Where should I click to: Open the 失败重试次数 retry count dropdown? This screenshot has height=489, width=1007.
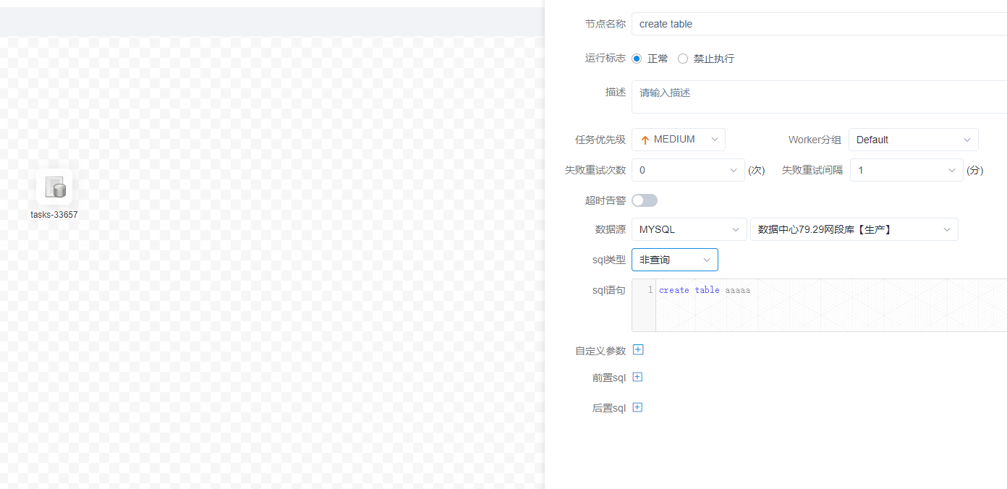(688, 170)
